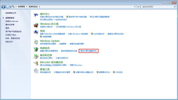The image size is (178, 100).
Task: Select 系统和安全 in the sidebar
Action: (10, 18)
